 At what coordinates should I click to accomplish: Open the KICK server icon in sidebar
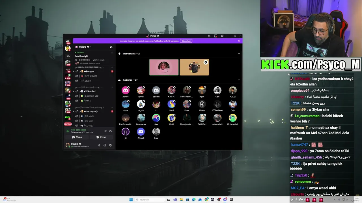[68, 117]
